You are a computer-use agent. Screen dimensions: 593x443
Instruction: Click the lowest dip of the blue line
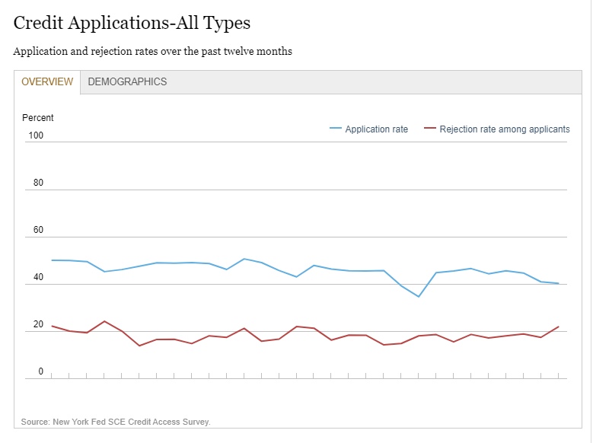click(x=418, y=296)
